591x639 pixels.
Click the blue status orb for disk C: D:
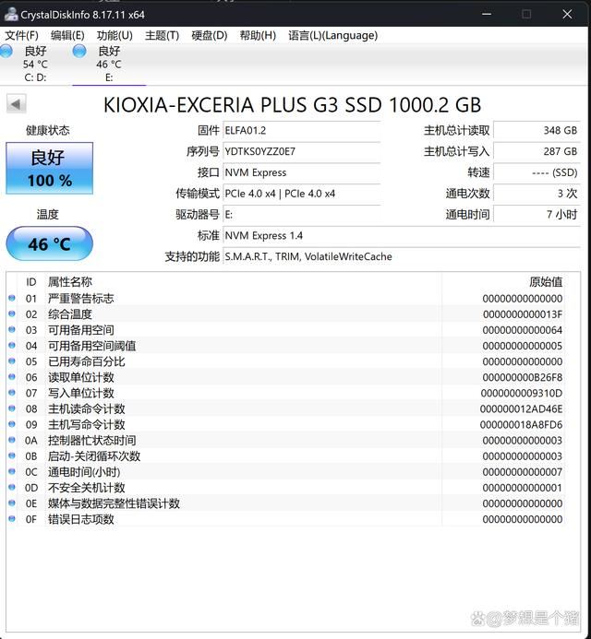(x=6, y=52)
